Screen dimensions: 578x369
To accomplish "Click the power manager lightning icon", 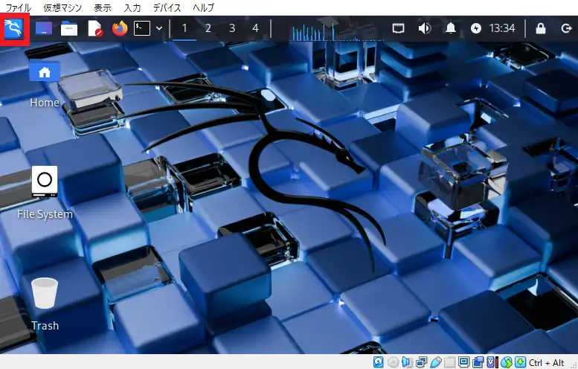I will [x=476, y=28].
